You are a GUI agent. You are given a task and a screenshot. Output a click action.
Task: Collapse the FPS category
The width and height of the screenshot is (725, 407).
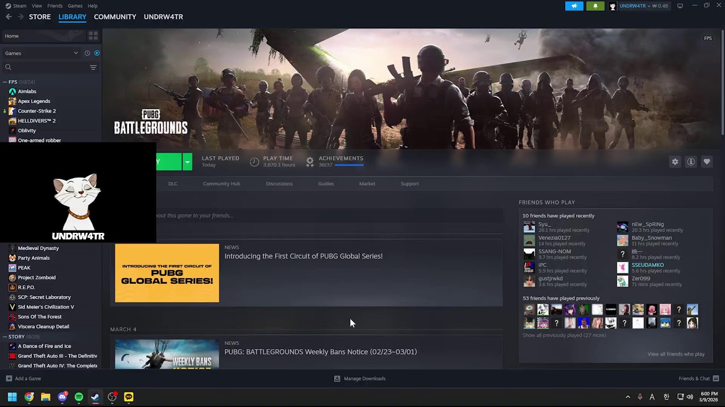[5, 82]
